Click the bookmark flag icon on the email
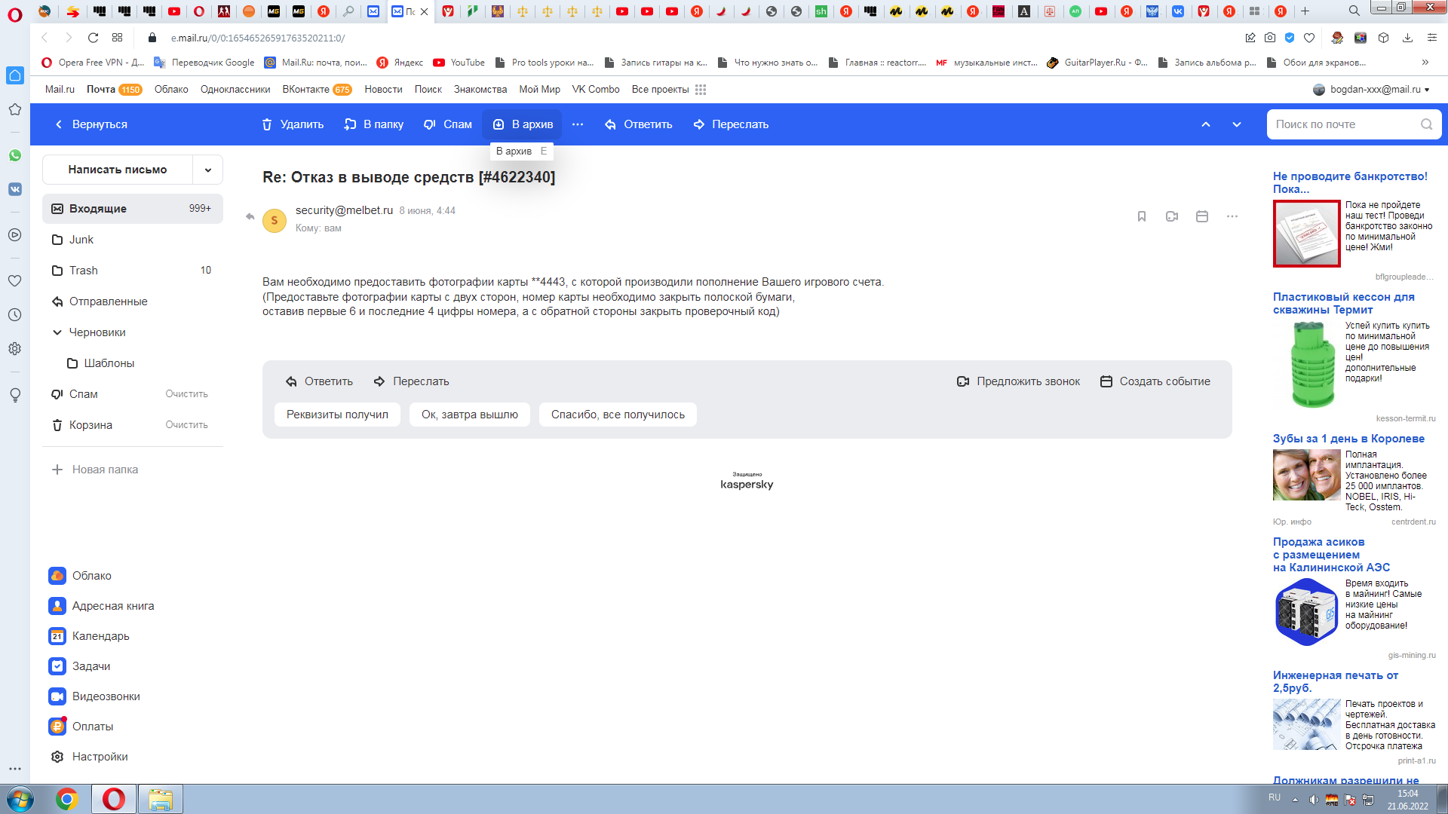1448x814 pixels. point(1142,216)
